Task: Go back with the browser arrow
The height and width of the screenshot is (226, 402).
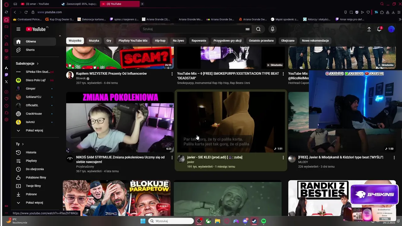Action: pos(15,12)
